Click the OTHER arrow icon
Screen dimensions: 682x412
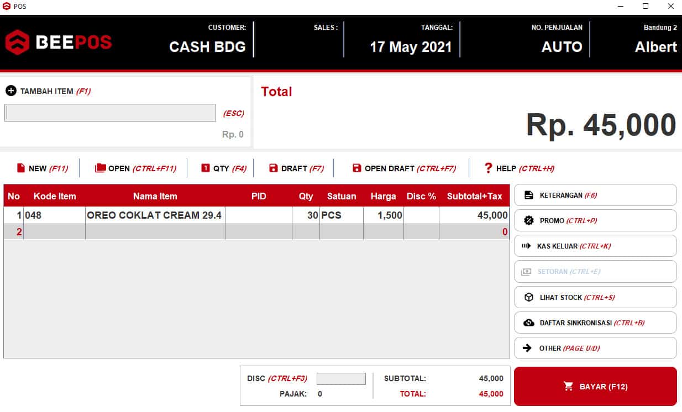[528, 348]
